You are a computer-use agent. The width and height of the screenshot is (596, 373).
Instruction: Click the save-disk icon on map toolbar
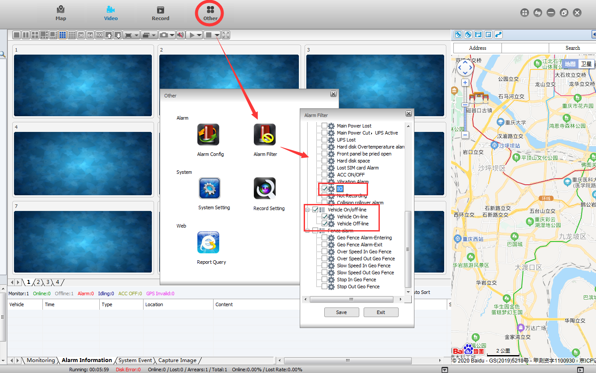click(478, 35)
